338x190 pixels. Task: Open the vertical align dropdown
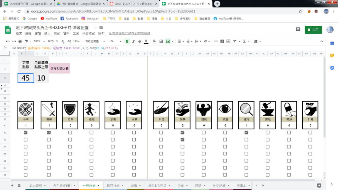tap(189, 41)
